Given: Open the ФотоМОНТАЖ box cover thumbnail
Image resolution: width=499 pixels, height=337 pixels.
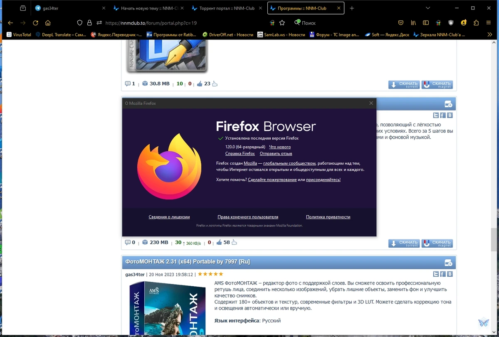Looking at the screenshot, I should tap(167, 308).
